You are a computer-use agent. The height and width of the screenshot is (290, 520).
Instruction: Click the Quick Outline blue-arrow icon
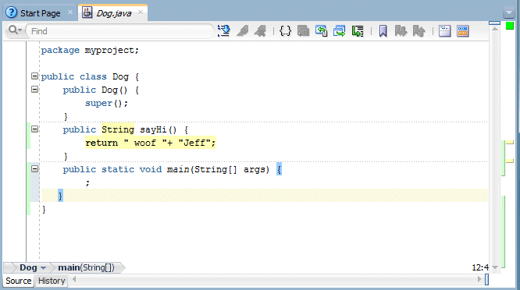pyautogui.click(x=224, y=31)
